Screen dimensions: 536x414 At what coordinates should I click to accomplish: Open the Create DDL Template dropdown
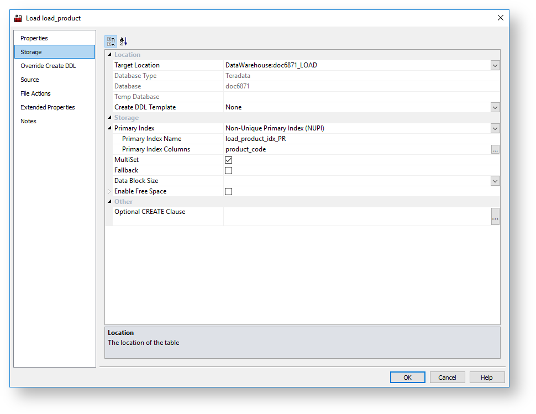(495, 107)
